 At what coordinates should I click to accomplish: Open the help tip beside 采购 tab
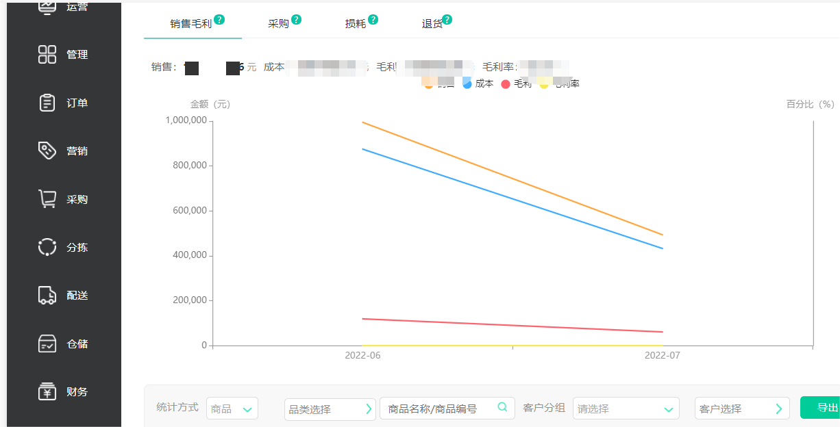pos(295,16)
